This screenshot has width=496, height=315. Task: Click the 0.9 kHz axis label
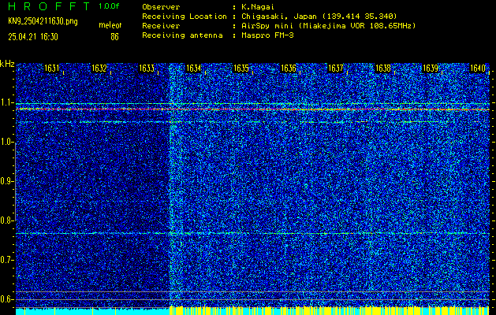pos(6,181)
